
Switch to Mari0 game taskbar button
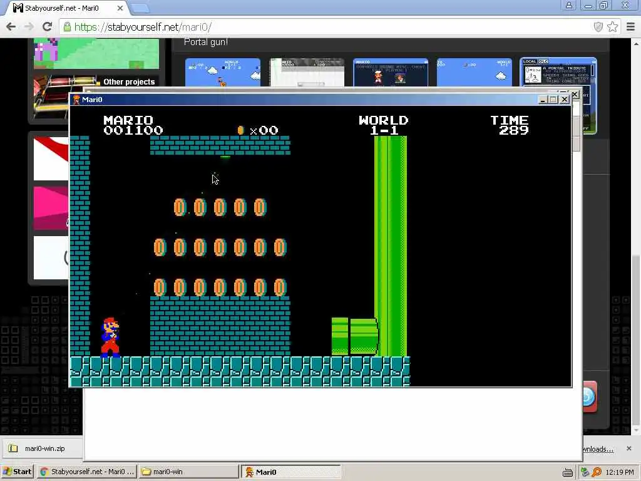click(290, 472)
